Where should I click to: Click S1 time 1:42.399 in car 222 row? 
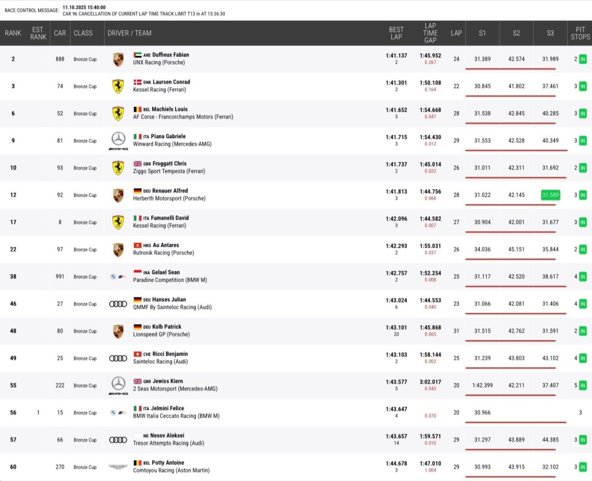(482, 386)
